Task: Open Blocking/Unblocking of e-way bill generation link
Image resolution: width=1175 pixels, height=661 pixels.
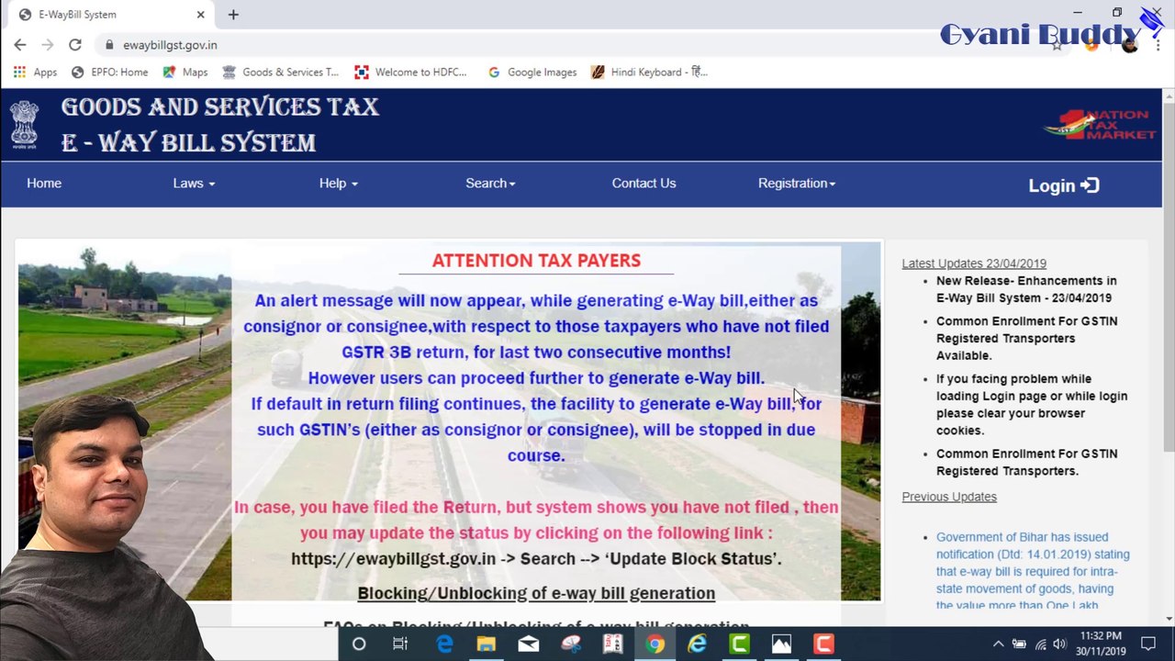Action: pyautogui.click(x=536, y=593)
